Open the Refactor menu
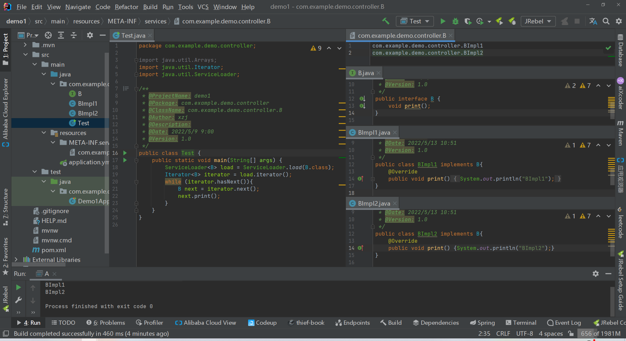The image size is (626, 341). 126,7
